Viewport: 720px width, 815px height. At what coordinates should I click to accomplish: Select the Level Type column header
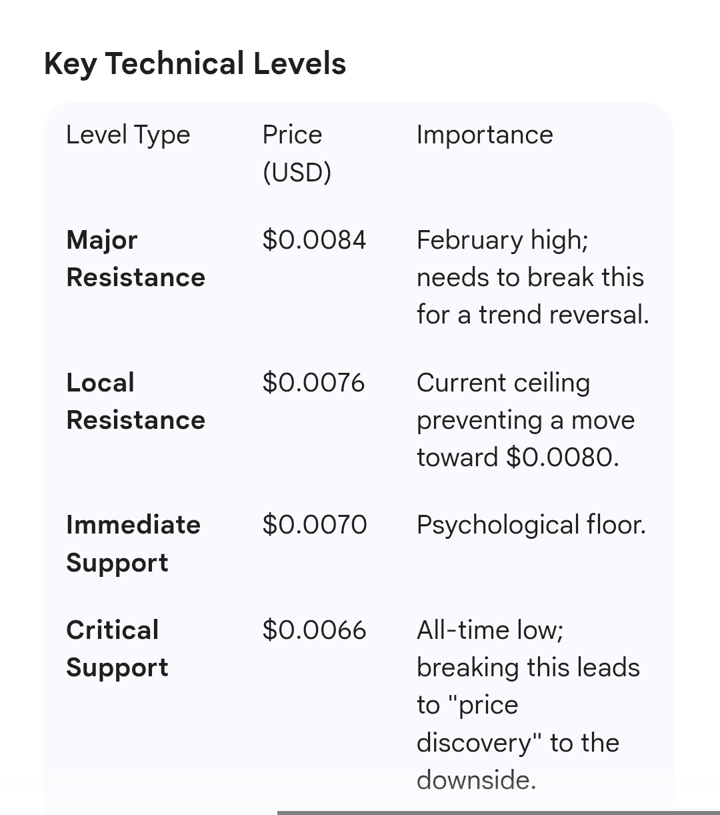point(128,135)
